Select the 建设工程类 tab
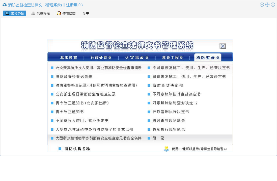The image size is (277, 181). coord(173,58)
